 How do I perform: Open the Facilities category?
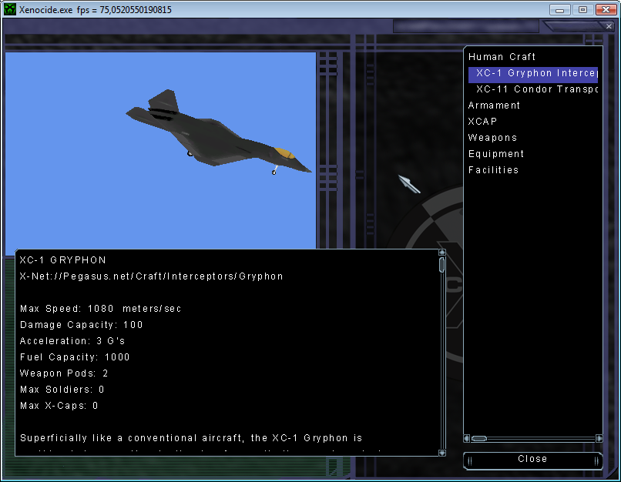coord(493,170)
